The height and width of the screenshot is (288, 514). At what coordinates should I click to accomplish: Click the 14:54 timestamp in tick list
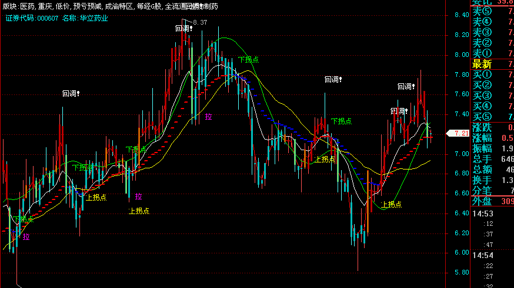tap(483, 255)
